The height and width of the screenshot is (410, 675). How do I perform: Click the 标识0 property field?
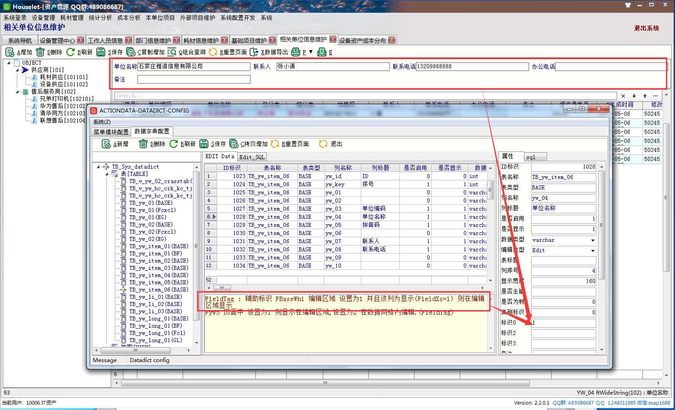tap(563, 323)
